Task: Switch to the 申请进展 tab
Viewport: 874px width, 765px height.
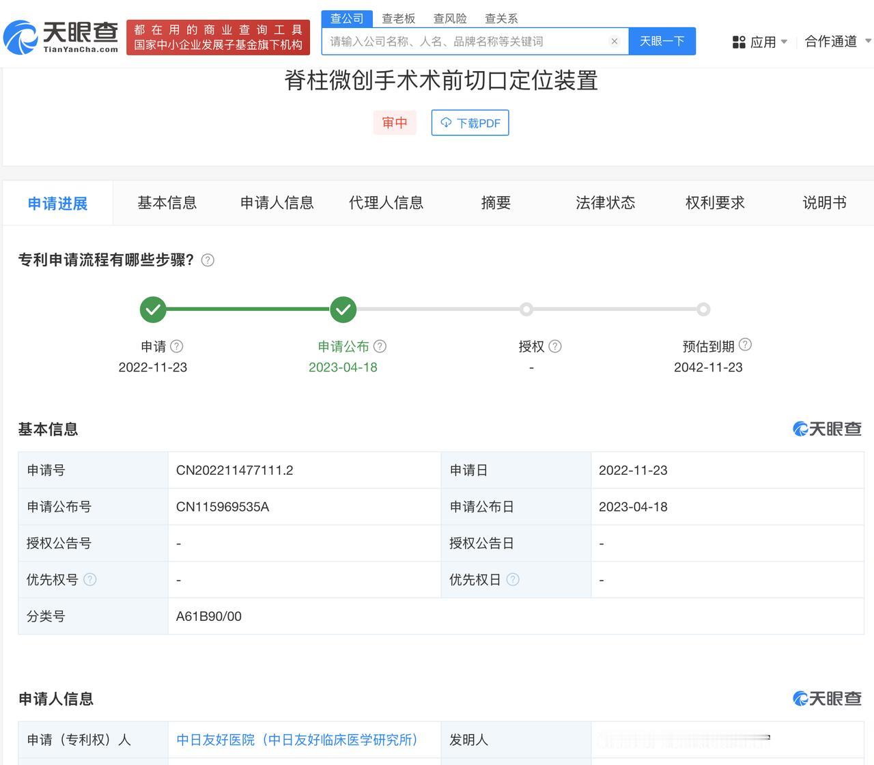Action: [57, 204]
